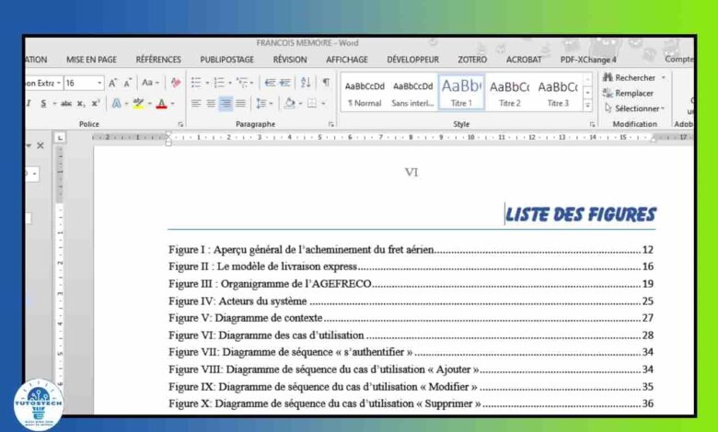
Task: Open the ACROBAT tab
Action: tap(524, 60)
